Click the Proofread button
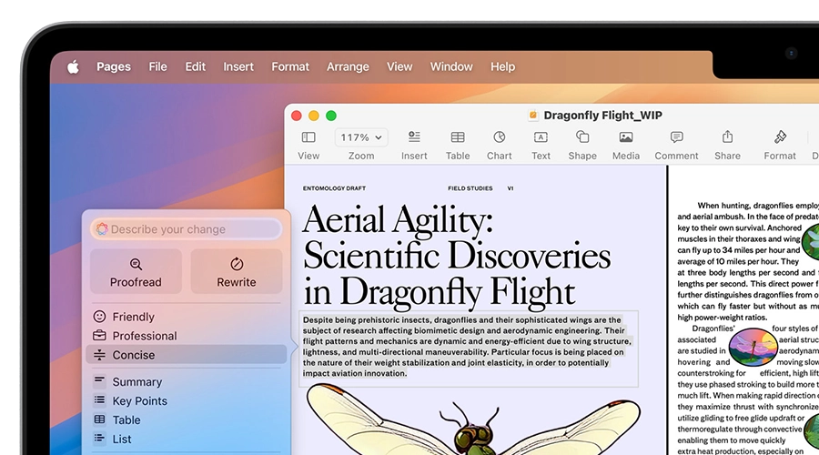This screenshot has height=455, width=819. pyautogui.click(x=136, y=271)
